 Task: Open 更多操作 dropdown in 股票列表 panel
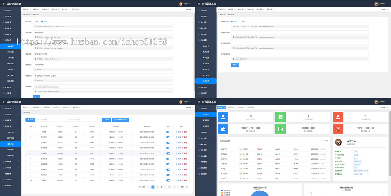(x=189, y=107)
